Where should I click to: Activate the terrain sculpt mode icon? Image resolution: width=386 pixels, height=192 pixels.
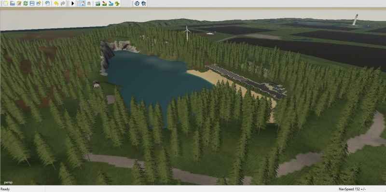[98, 3]
